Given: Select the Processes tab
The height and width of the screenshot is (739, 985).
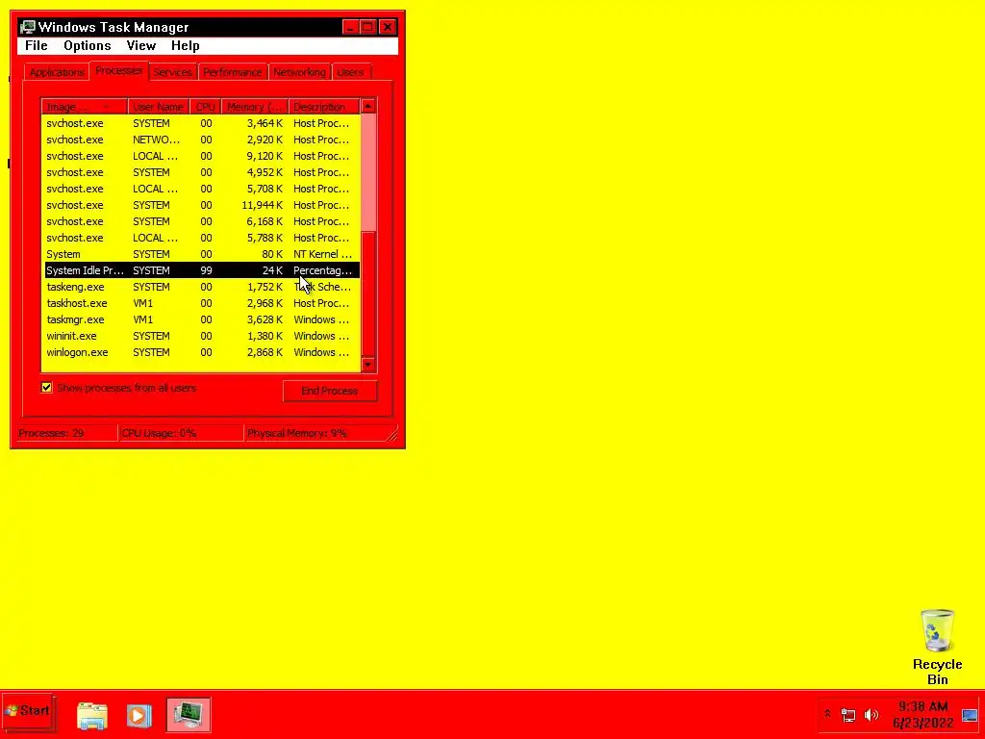Looking at the screenshot, I should pyautogui.click(x=118, y=71).
